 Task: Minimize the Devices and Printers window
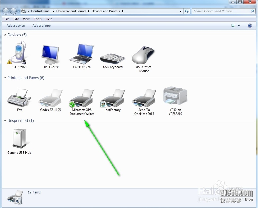(233, 2)
